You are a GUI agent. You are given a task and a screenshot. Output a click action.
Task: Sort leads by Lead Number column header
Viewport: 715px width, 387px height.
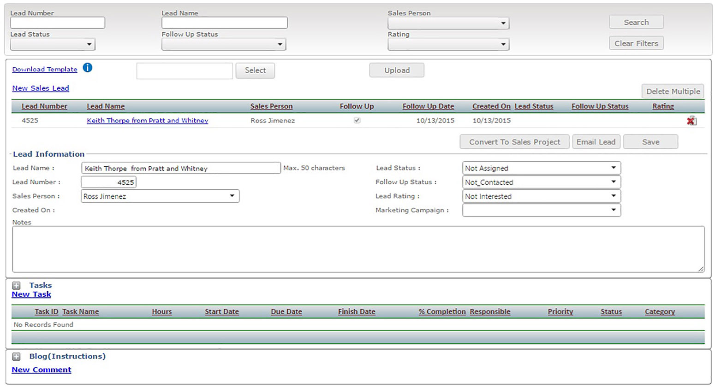click(44, 106)
